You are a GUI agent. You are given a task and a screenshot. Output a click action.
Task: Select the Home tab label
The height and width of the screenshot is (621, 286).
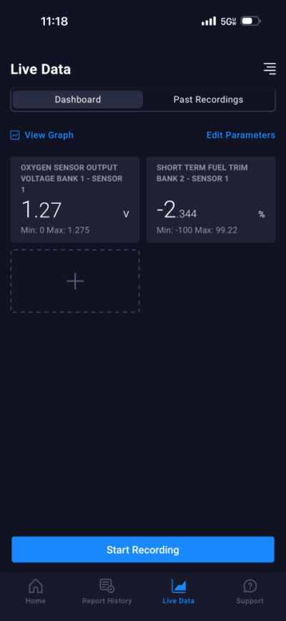(36, 601)
